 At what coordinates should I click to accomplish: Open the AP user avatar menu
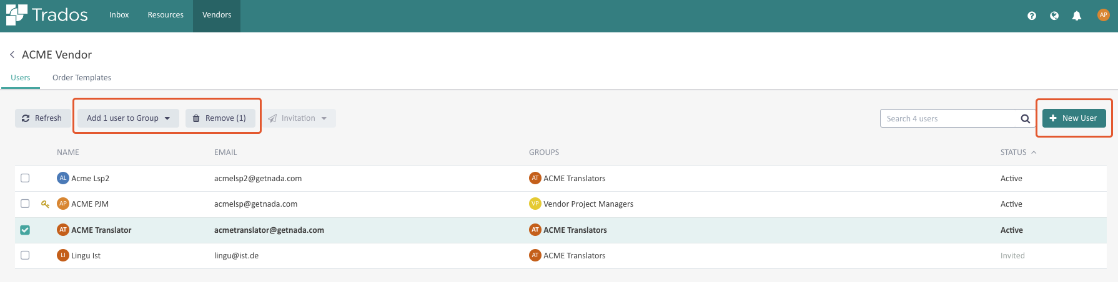1104,15
